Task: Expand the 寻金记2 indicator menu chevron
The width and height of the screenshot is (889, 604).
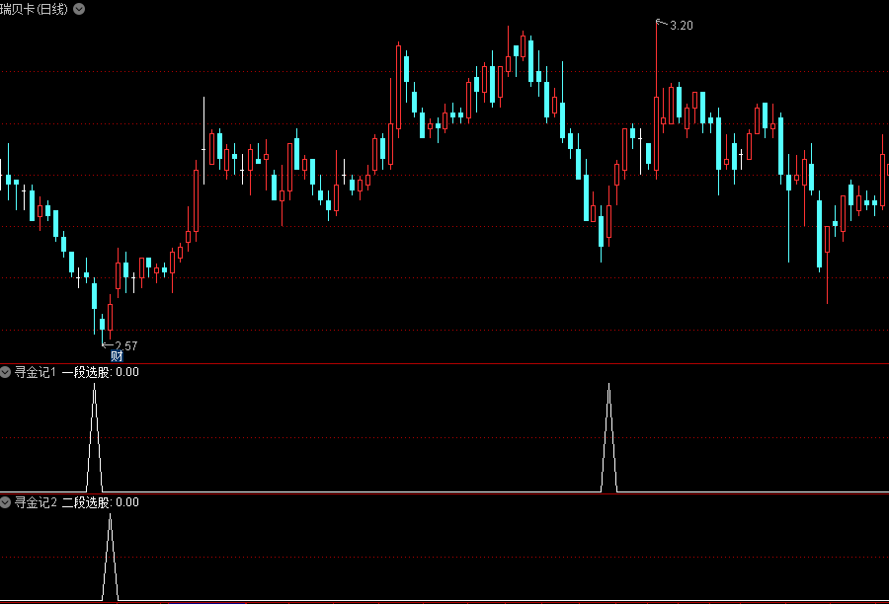Action: 5,502
